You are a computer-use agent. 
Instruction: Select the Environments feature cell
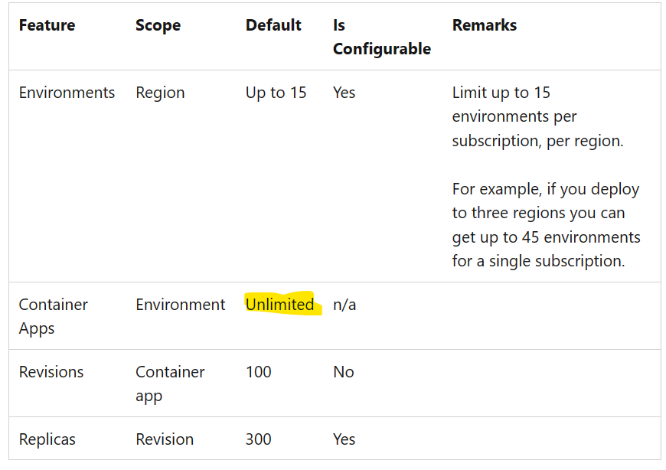(67, 93)
